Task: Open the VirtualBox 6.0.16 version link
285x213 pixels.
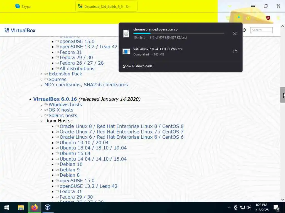Action: 55,99
